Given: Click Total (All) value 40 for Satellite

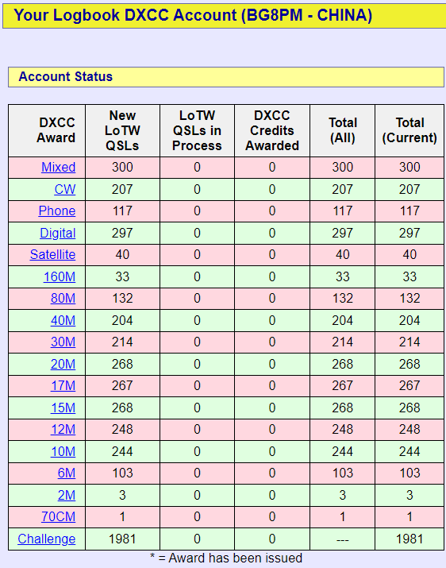Looking at the screenshot, I should click(x=343, y=255).
